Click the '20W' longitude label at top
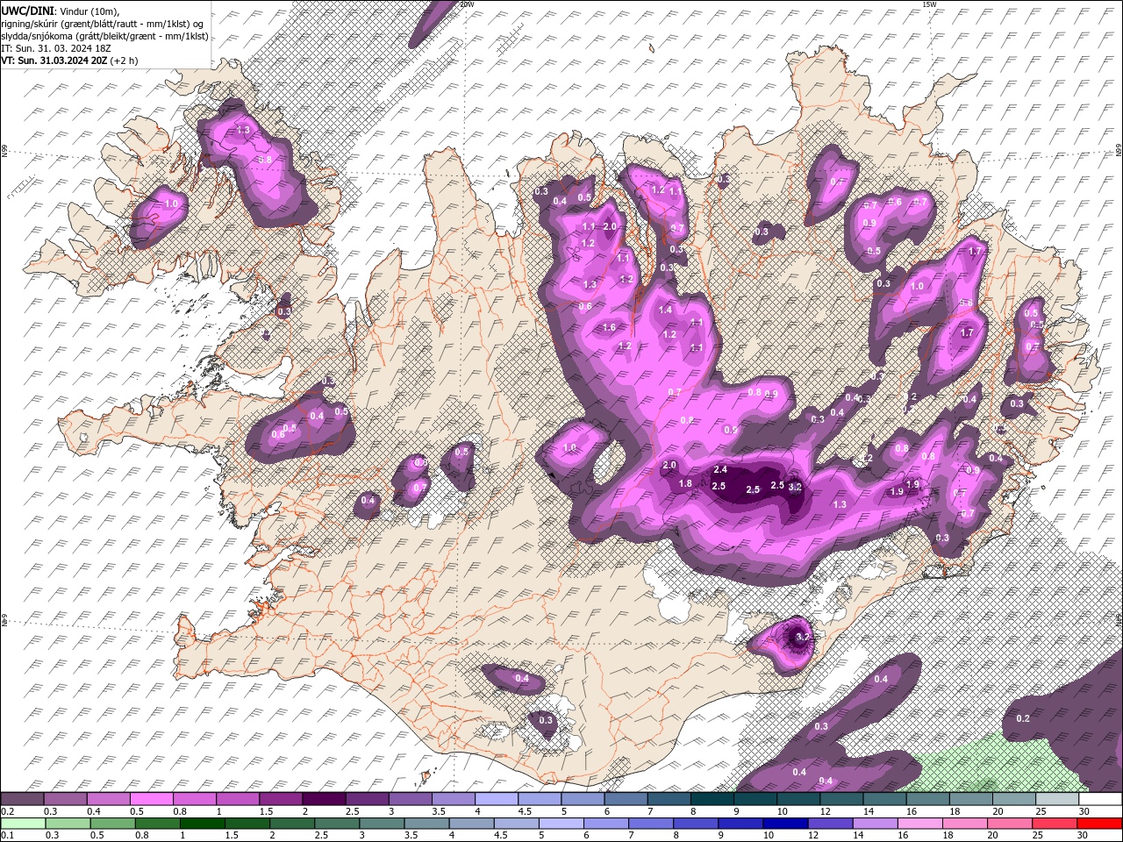This screenshot has width=1123, height=842. (466, 4)
